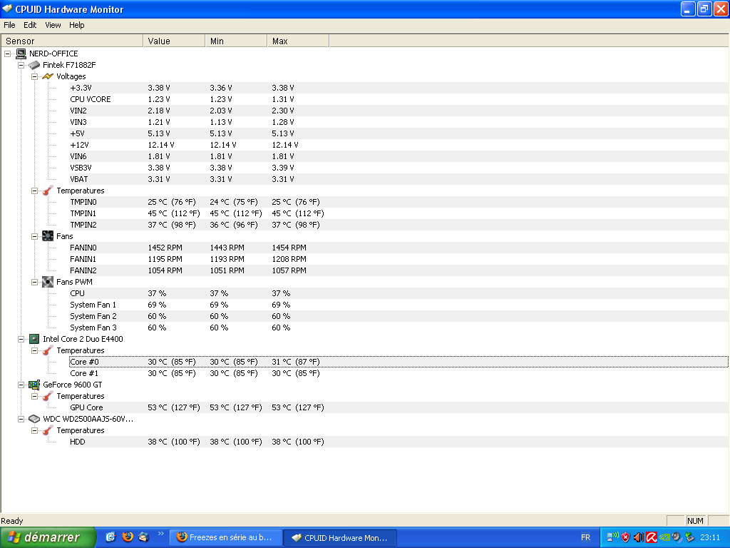This screenshot has height=548, width=730.
Task: Click the Fans PWM icon
Action: [48, 282]
